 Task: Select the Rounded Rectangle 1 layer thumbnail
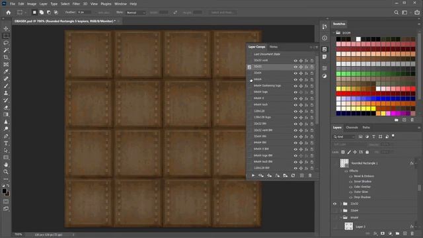click(x=344, y=163)
